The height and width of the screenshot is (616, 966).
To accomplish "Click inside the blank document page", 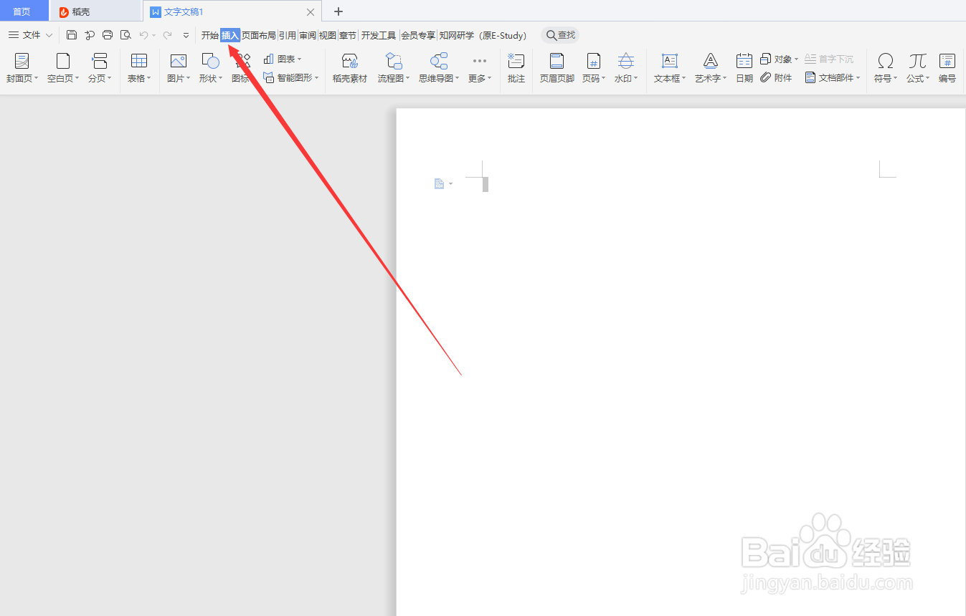I will 681,362.
